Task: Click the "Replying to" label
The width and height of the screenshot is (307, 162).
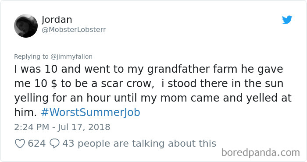Action: click(x=31, y=56)
